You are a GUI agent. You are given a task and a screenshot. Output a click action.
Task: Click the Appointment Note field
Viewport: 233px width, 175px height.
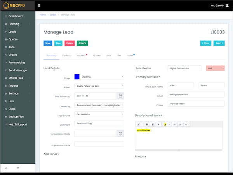coord(99,144)
